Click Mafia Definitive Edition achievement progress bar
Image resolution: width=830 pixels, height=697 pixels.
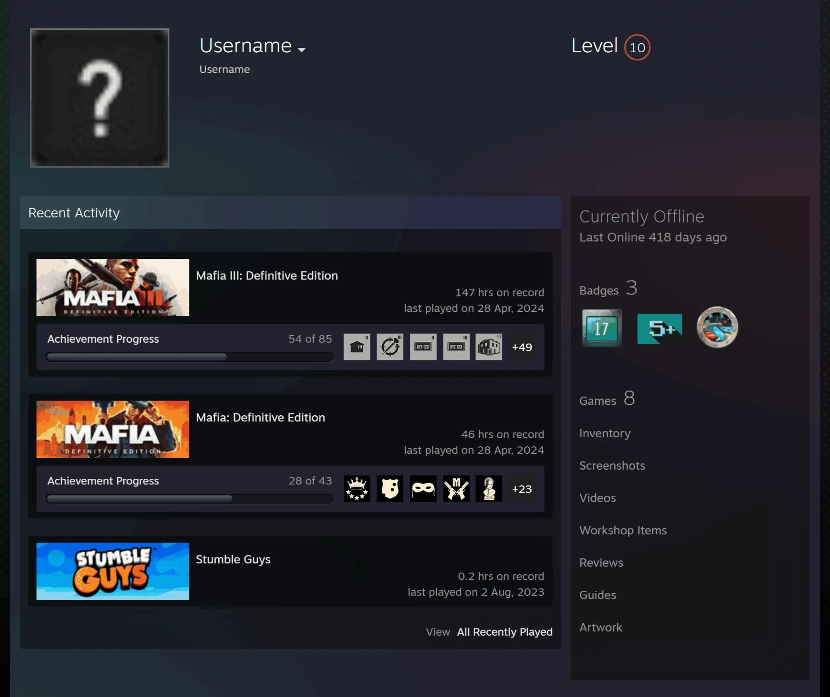[190, 499]
